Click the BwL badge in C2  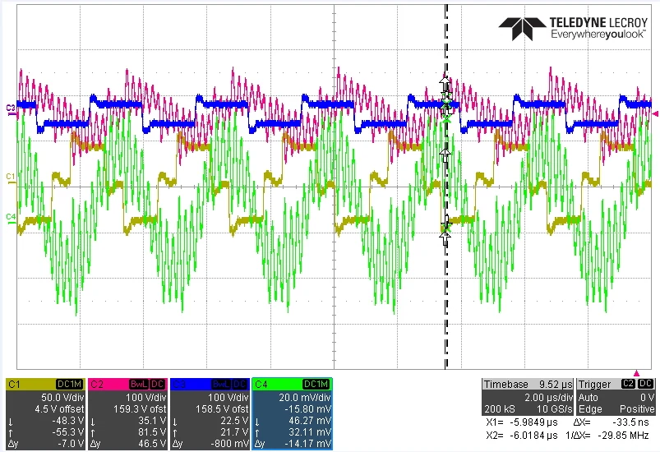pyautogui.click(x=138, y=384)
